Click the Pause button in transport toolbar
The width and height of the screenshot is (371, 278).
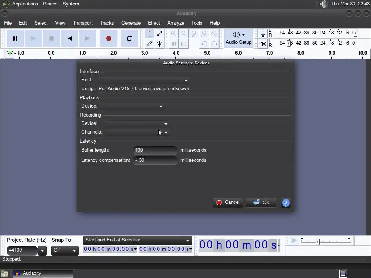click(15, 38)
